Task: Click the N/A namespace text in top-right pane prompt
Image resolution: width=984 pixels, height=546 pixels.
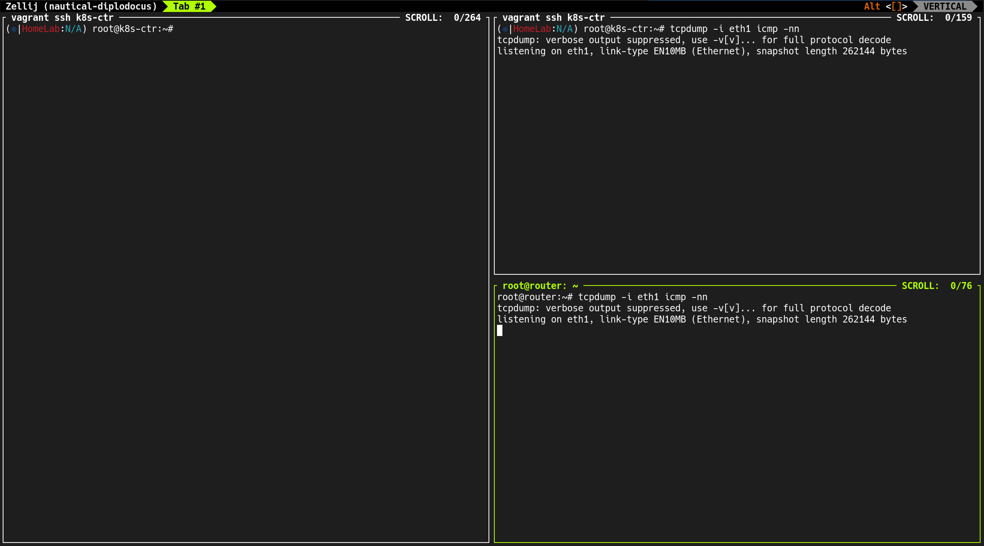Action: [564, 29]
